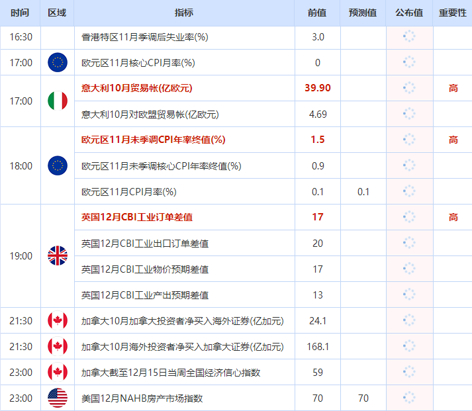The width and height of the screenshot is (472, 411).
Task: Click loading spinner for 英国12月CBI工业出口订单差值
Action: (x=409, y=243)
